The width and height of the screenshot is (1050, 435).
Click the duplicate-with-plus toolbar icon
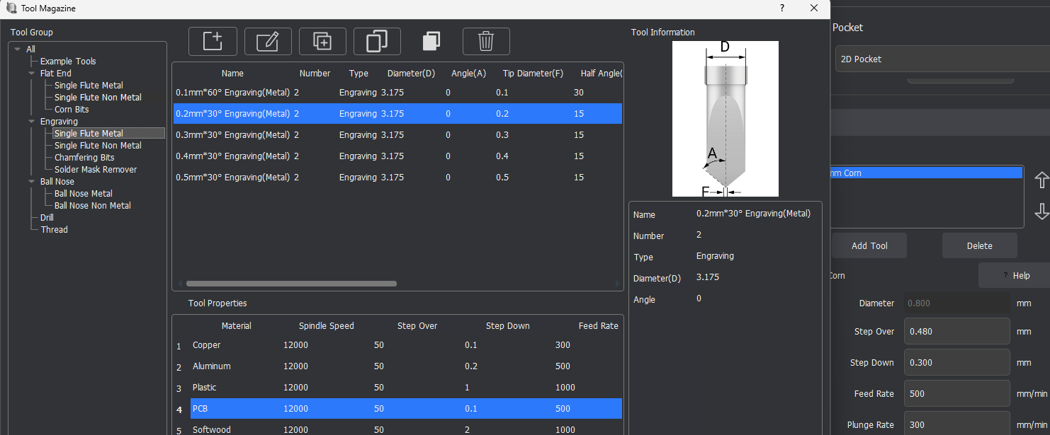[322, 41]
